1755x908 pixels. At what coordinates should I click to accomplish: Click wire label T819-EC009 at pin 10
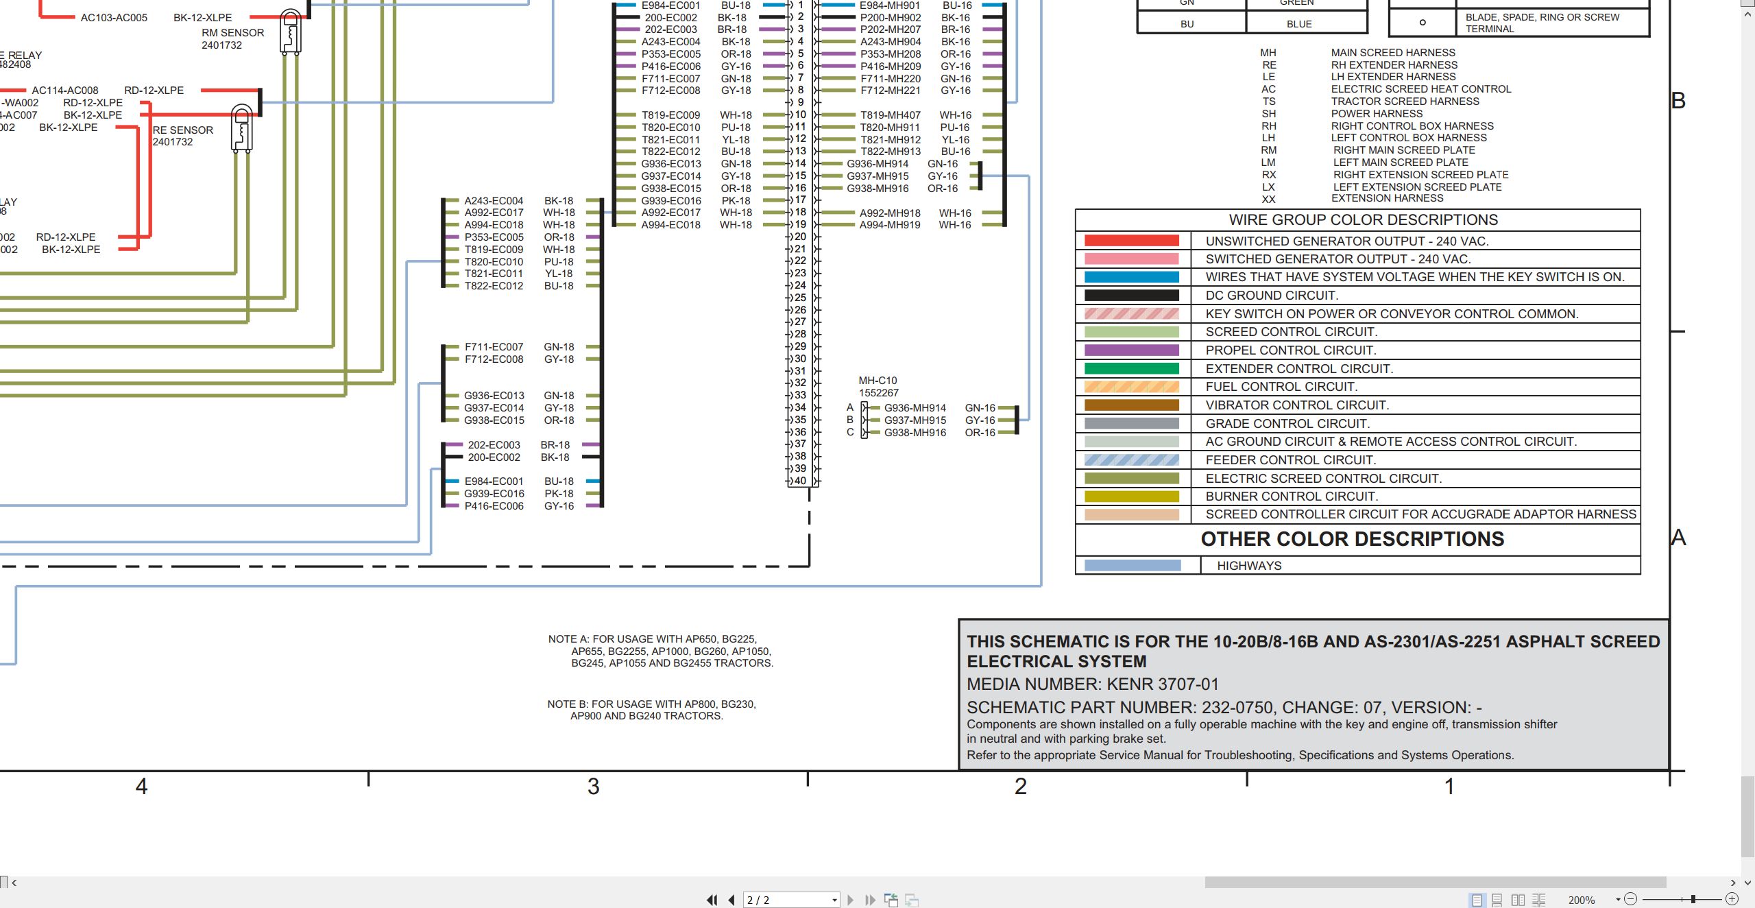click(x=670, y=115)
